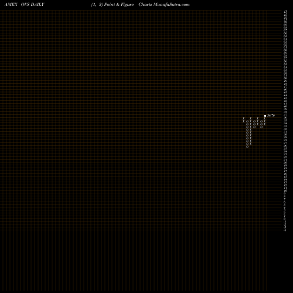Click the white current-price marker square
Screen dimensions: 293x293
click(265, 115)
